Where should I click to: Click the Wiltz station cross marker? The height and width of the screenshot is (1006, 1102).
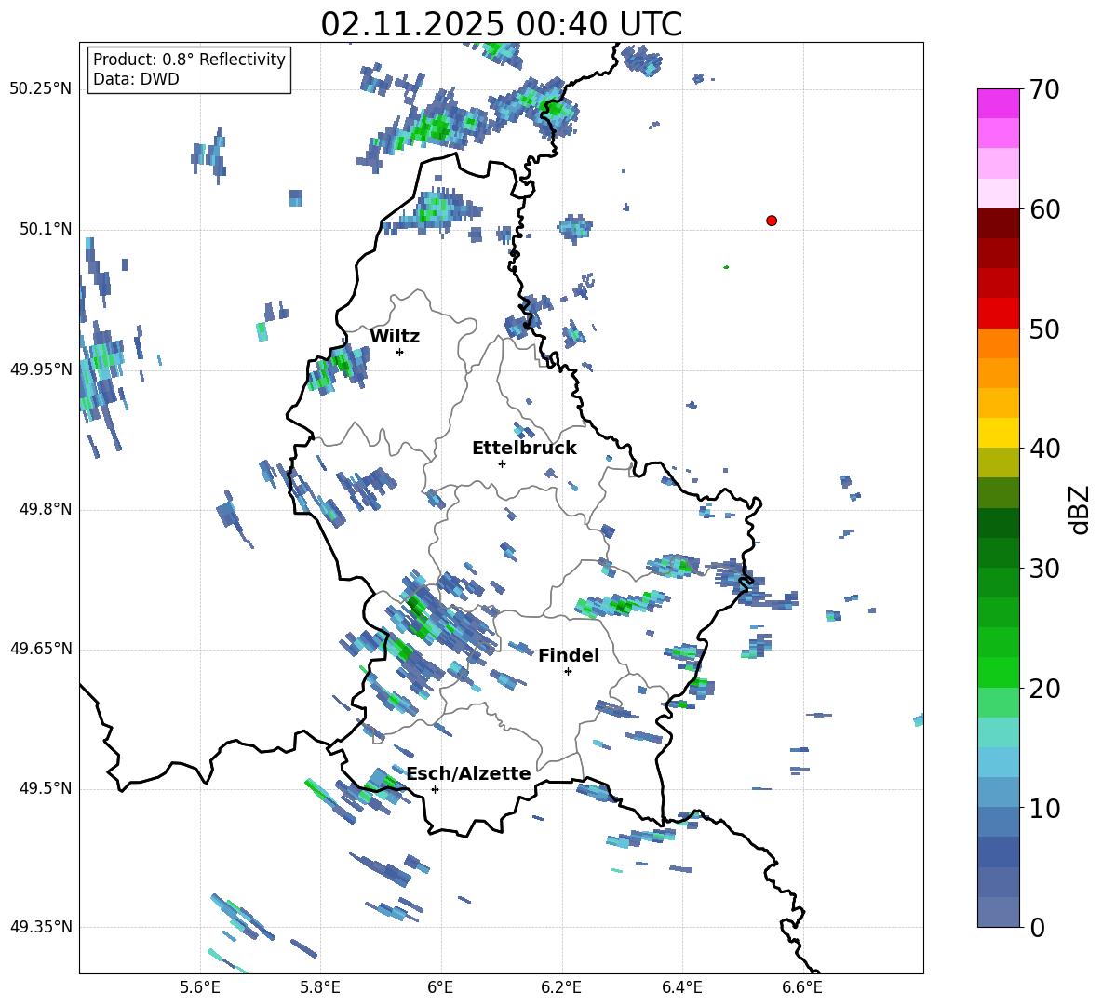399,352
